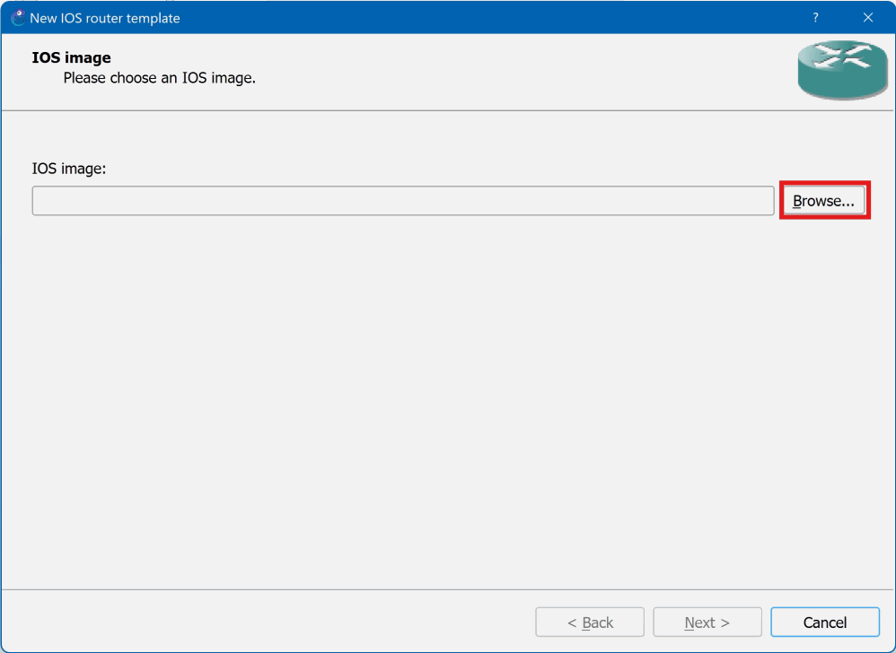This screenshot has height=653, width=896.
Task: Cancel the router template wizard
Action: click(824, 623)
